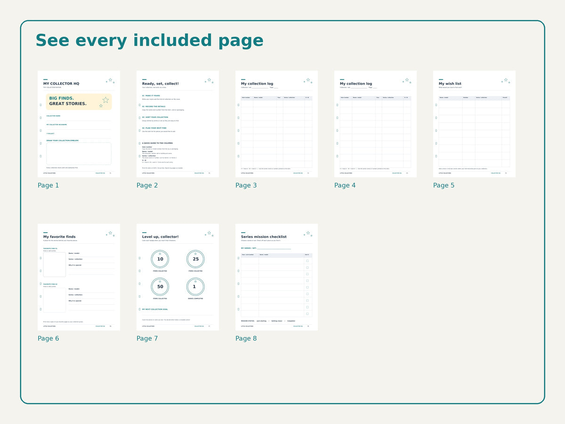Open the Page 7 Level up thumbnail
This screenshot has width=565, height=424.
(x=178, y=277)
